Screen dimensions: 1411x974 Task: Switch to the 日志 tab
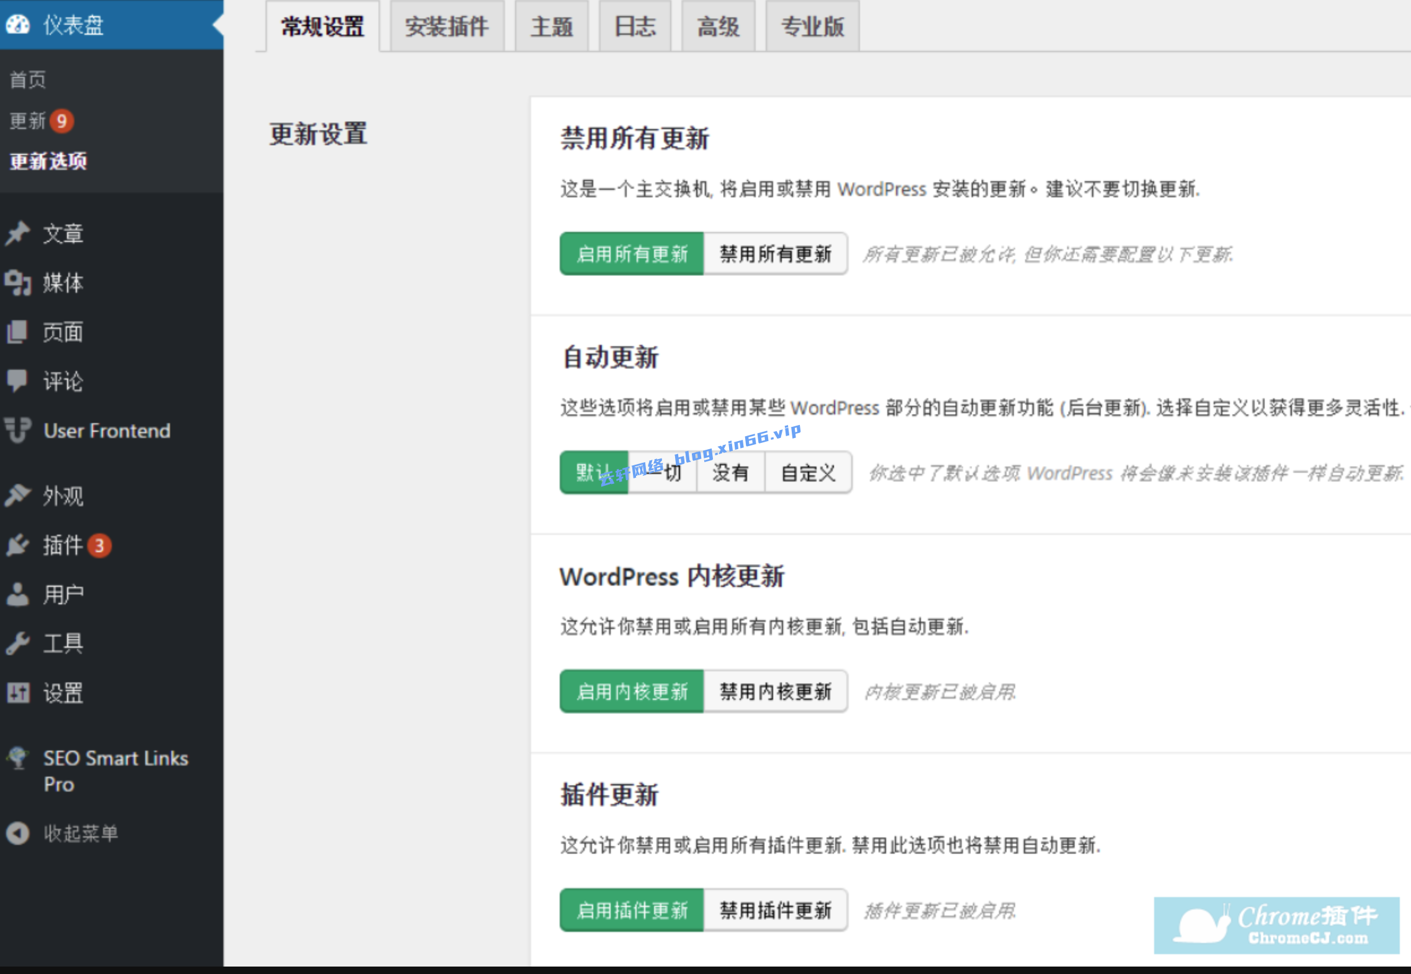[x=635, y=26]
